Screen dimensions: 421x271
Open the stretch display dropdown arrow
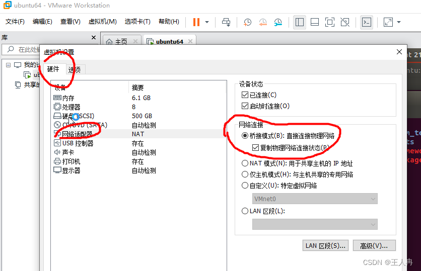click(399, 22)
